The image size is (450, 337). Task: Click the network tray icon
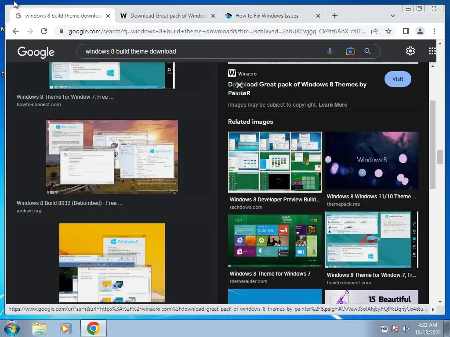click(384, 329)
